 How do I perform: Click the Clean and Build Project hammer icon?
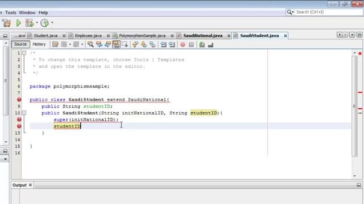6,23
